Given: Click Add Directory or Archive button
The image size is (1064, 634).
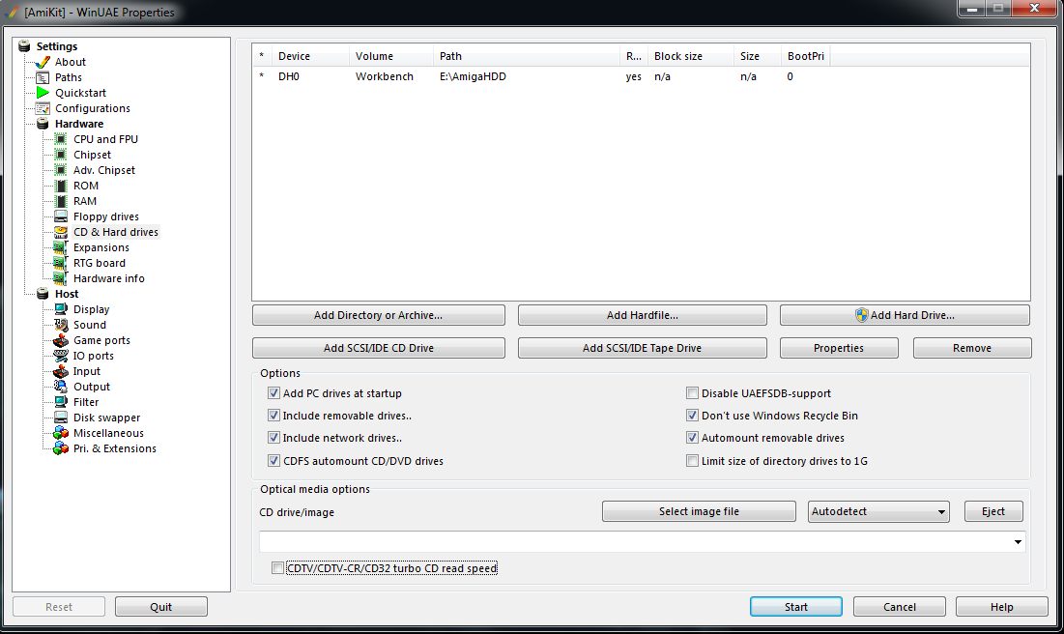Looking at the screenshot, I should coord(378,315).
